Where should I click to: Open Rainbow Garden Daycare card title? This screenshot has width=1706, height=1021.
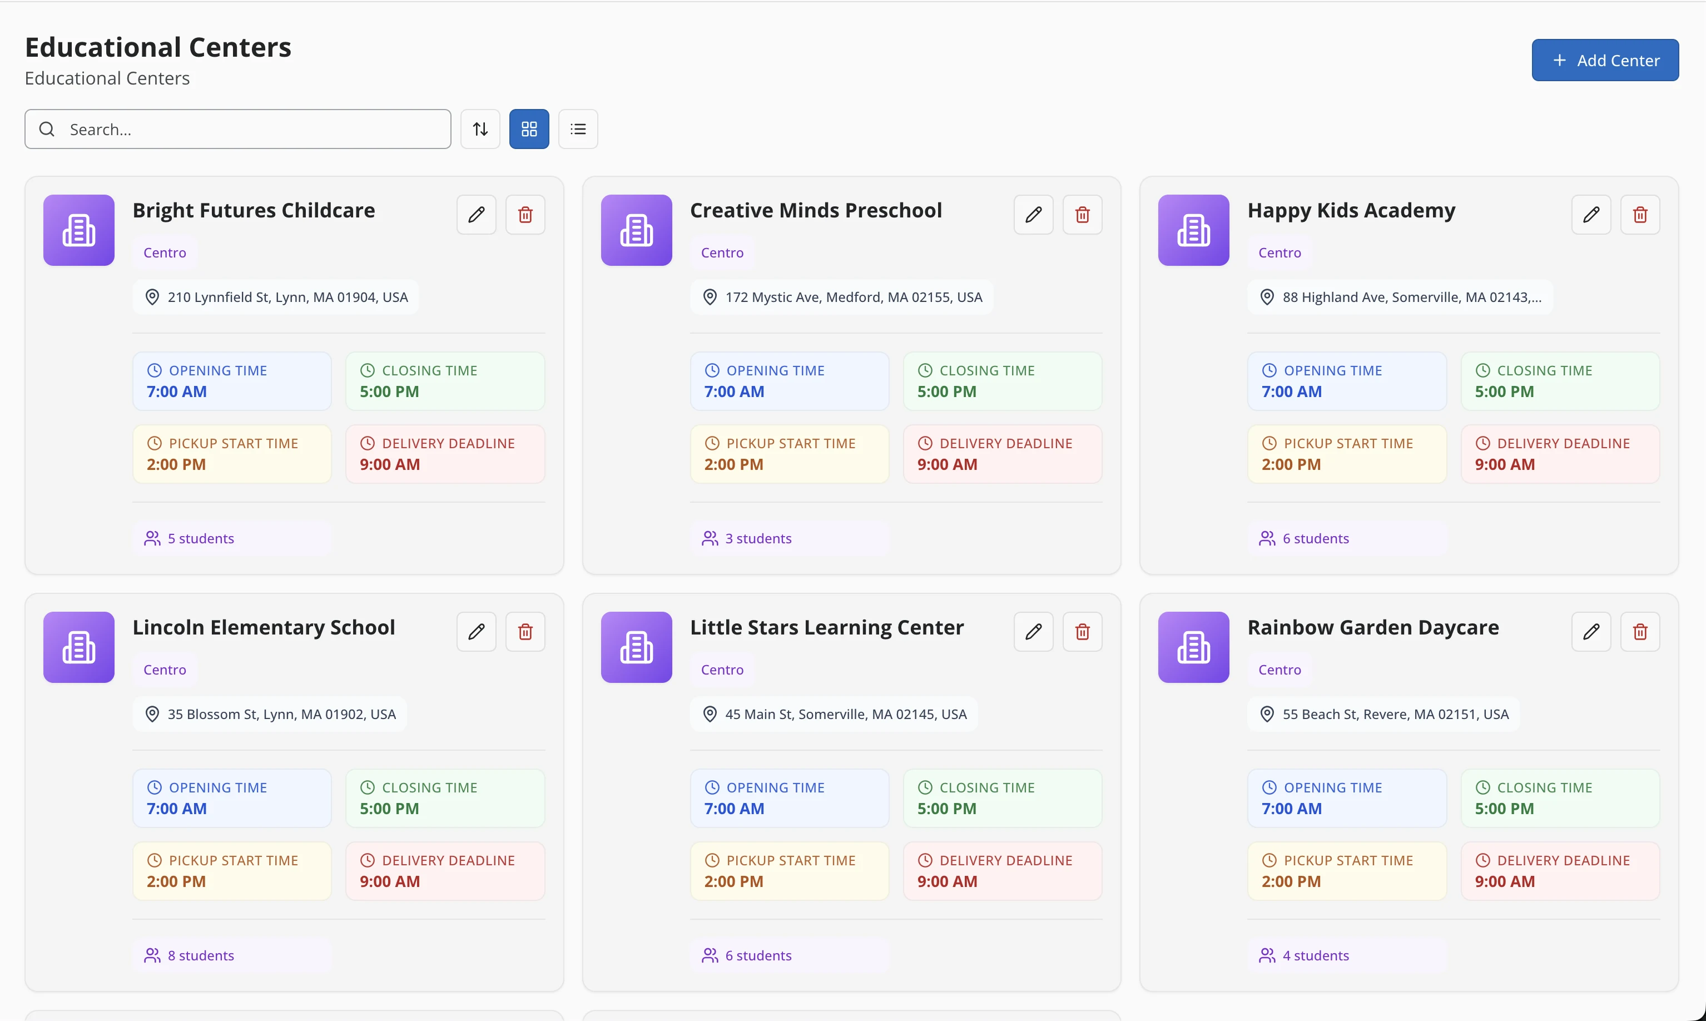(1373, 627)
